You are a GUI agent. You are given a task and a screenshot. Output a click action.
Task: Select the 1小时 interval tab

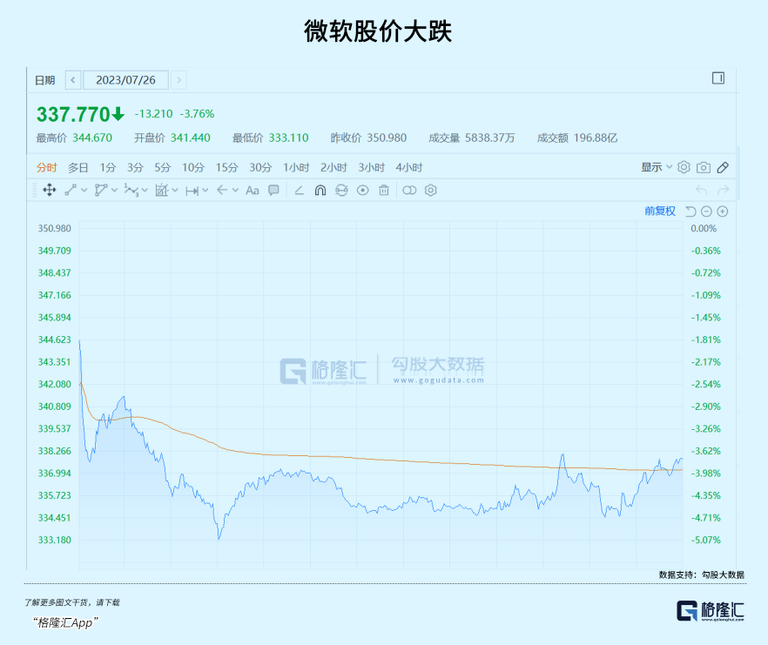[296, 167]
